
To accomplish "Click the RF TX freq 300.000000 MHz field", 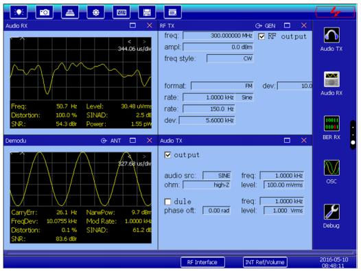I will click(218, 36).
